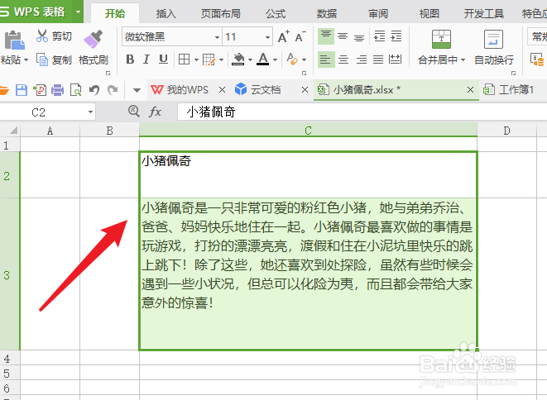Toggle center horizontal alignment
This screenshot has height=400, width=547.
pyautogui.click(x=343, y=60)
